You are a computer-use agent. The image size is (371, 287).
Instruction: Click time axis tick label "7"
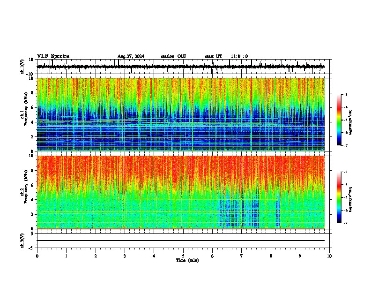click(x=242, y=256)
